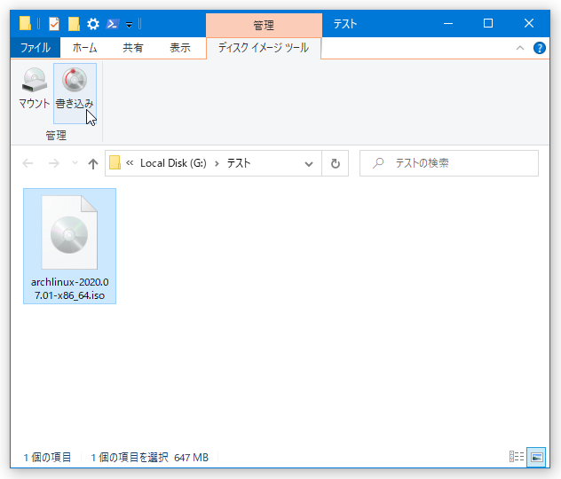Open recent locations dropdown arrow
The image size is (561, 479).
pyautogui.click(x=75, y=163)
